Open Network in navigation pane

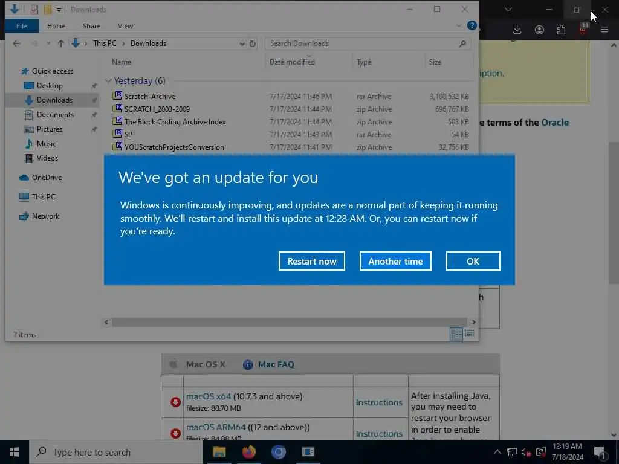point(45,216)
